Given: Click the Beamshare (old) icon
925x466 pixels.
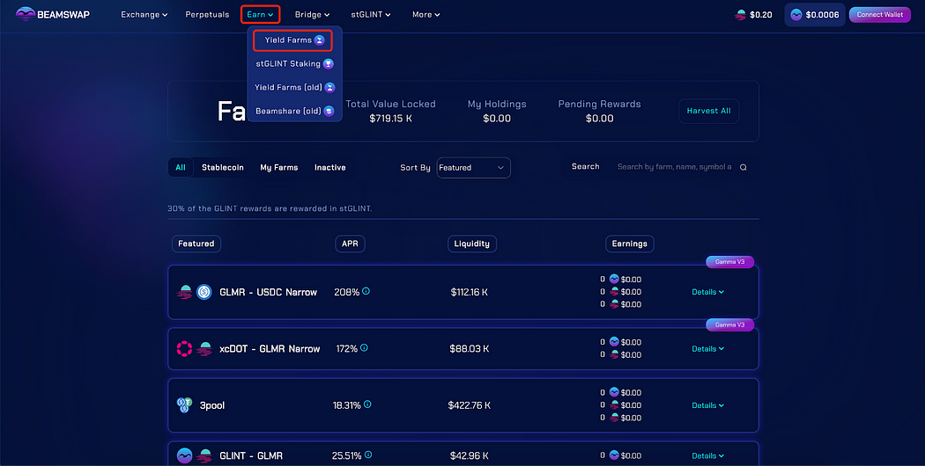Looking at the screenshot, I should 329,111.
